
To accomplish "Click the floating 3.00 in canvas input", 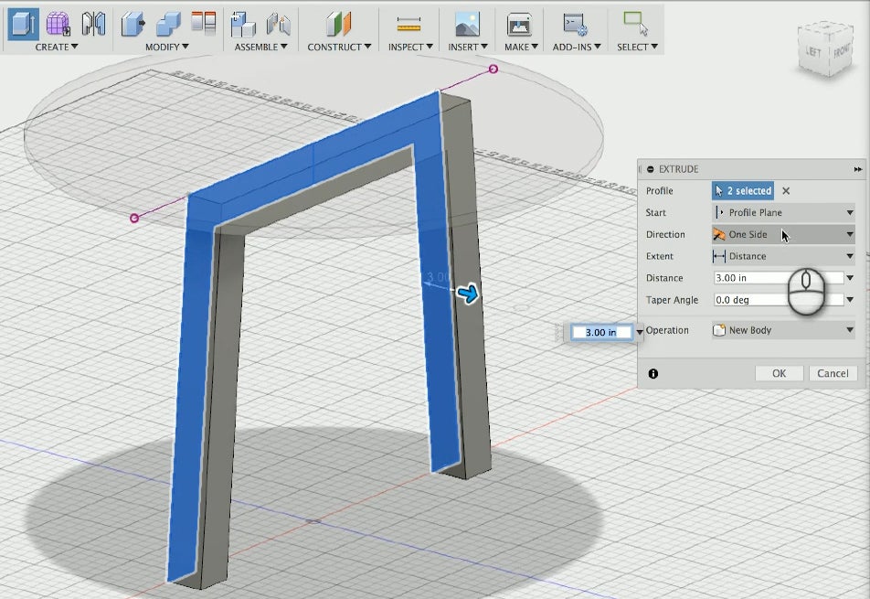I will (601, 332).
